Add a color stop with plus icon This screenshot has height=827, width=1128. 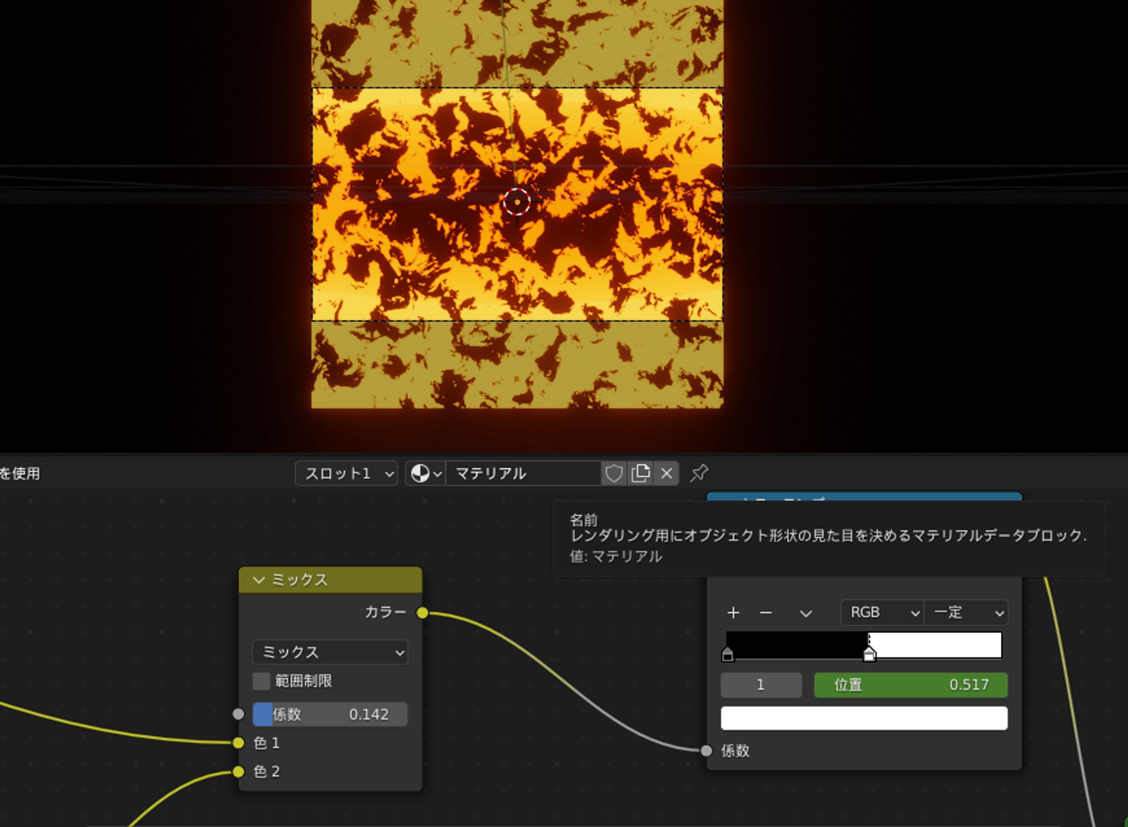pos(733,613)
